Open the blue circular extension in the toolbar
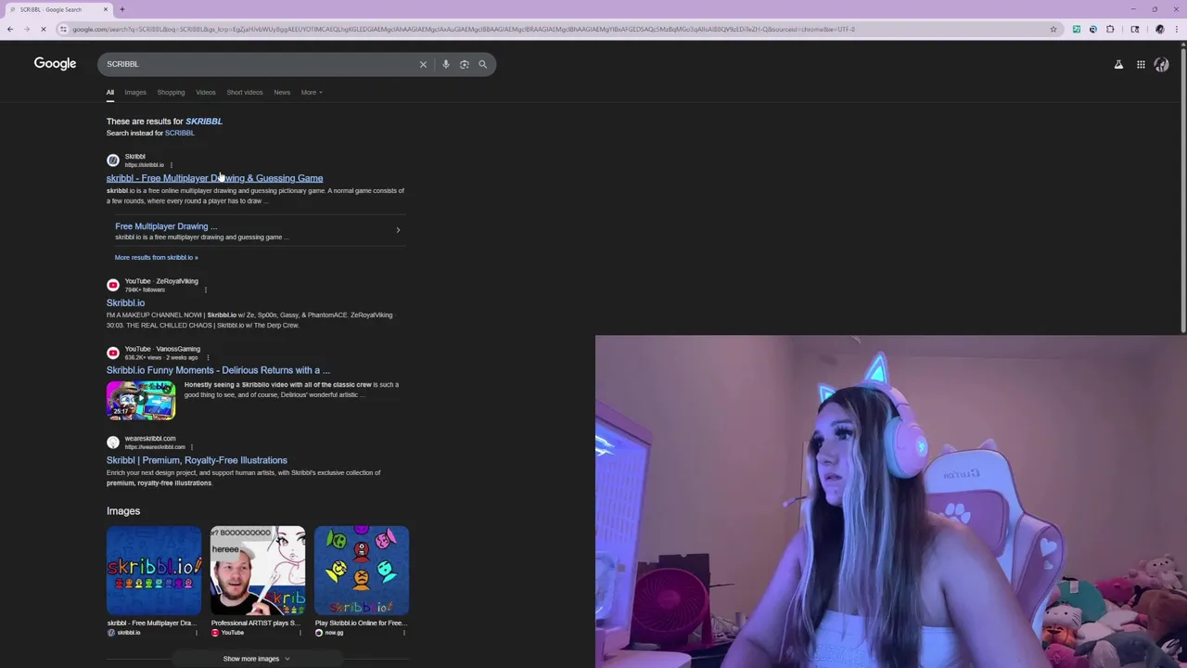 [x=1092, y=29]
